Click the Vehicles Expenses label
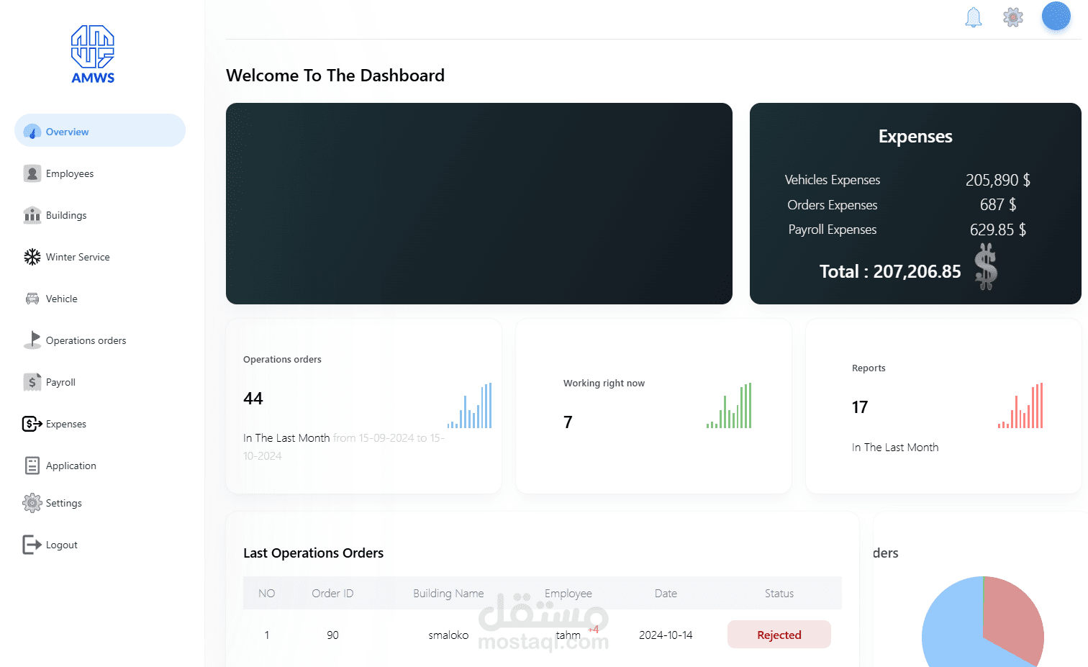1088x667 pixels. pos(833,180)
